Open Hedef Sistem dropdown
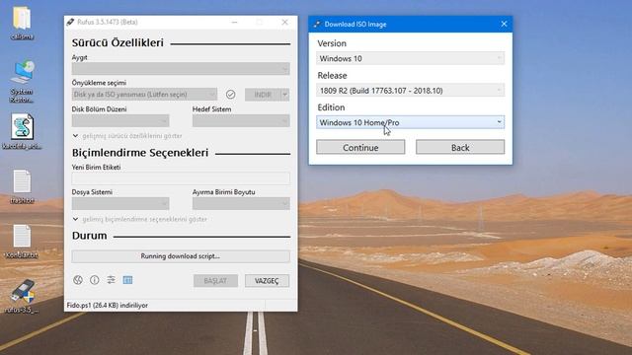The width and height of the screenshot is (632, 355). tap(241, 120)
